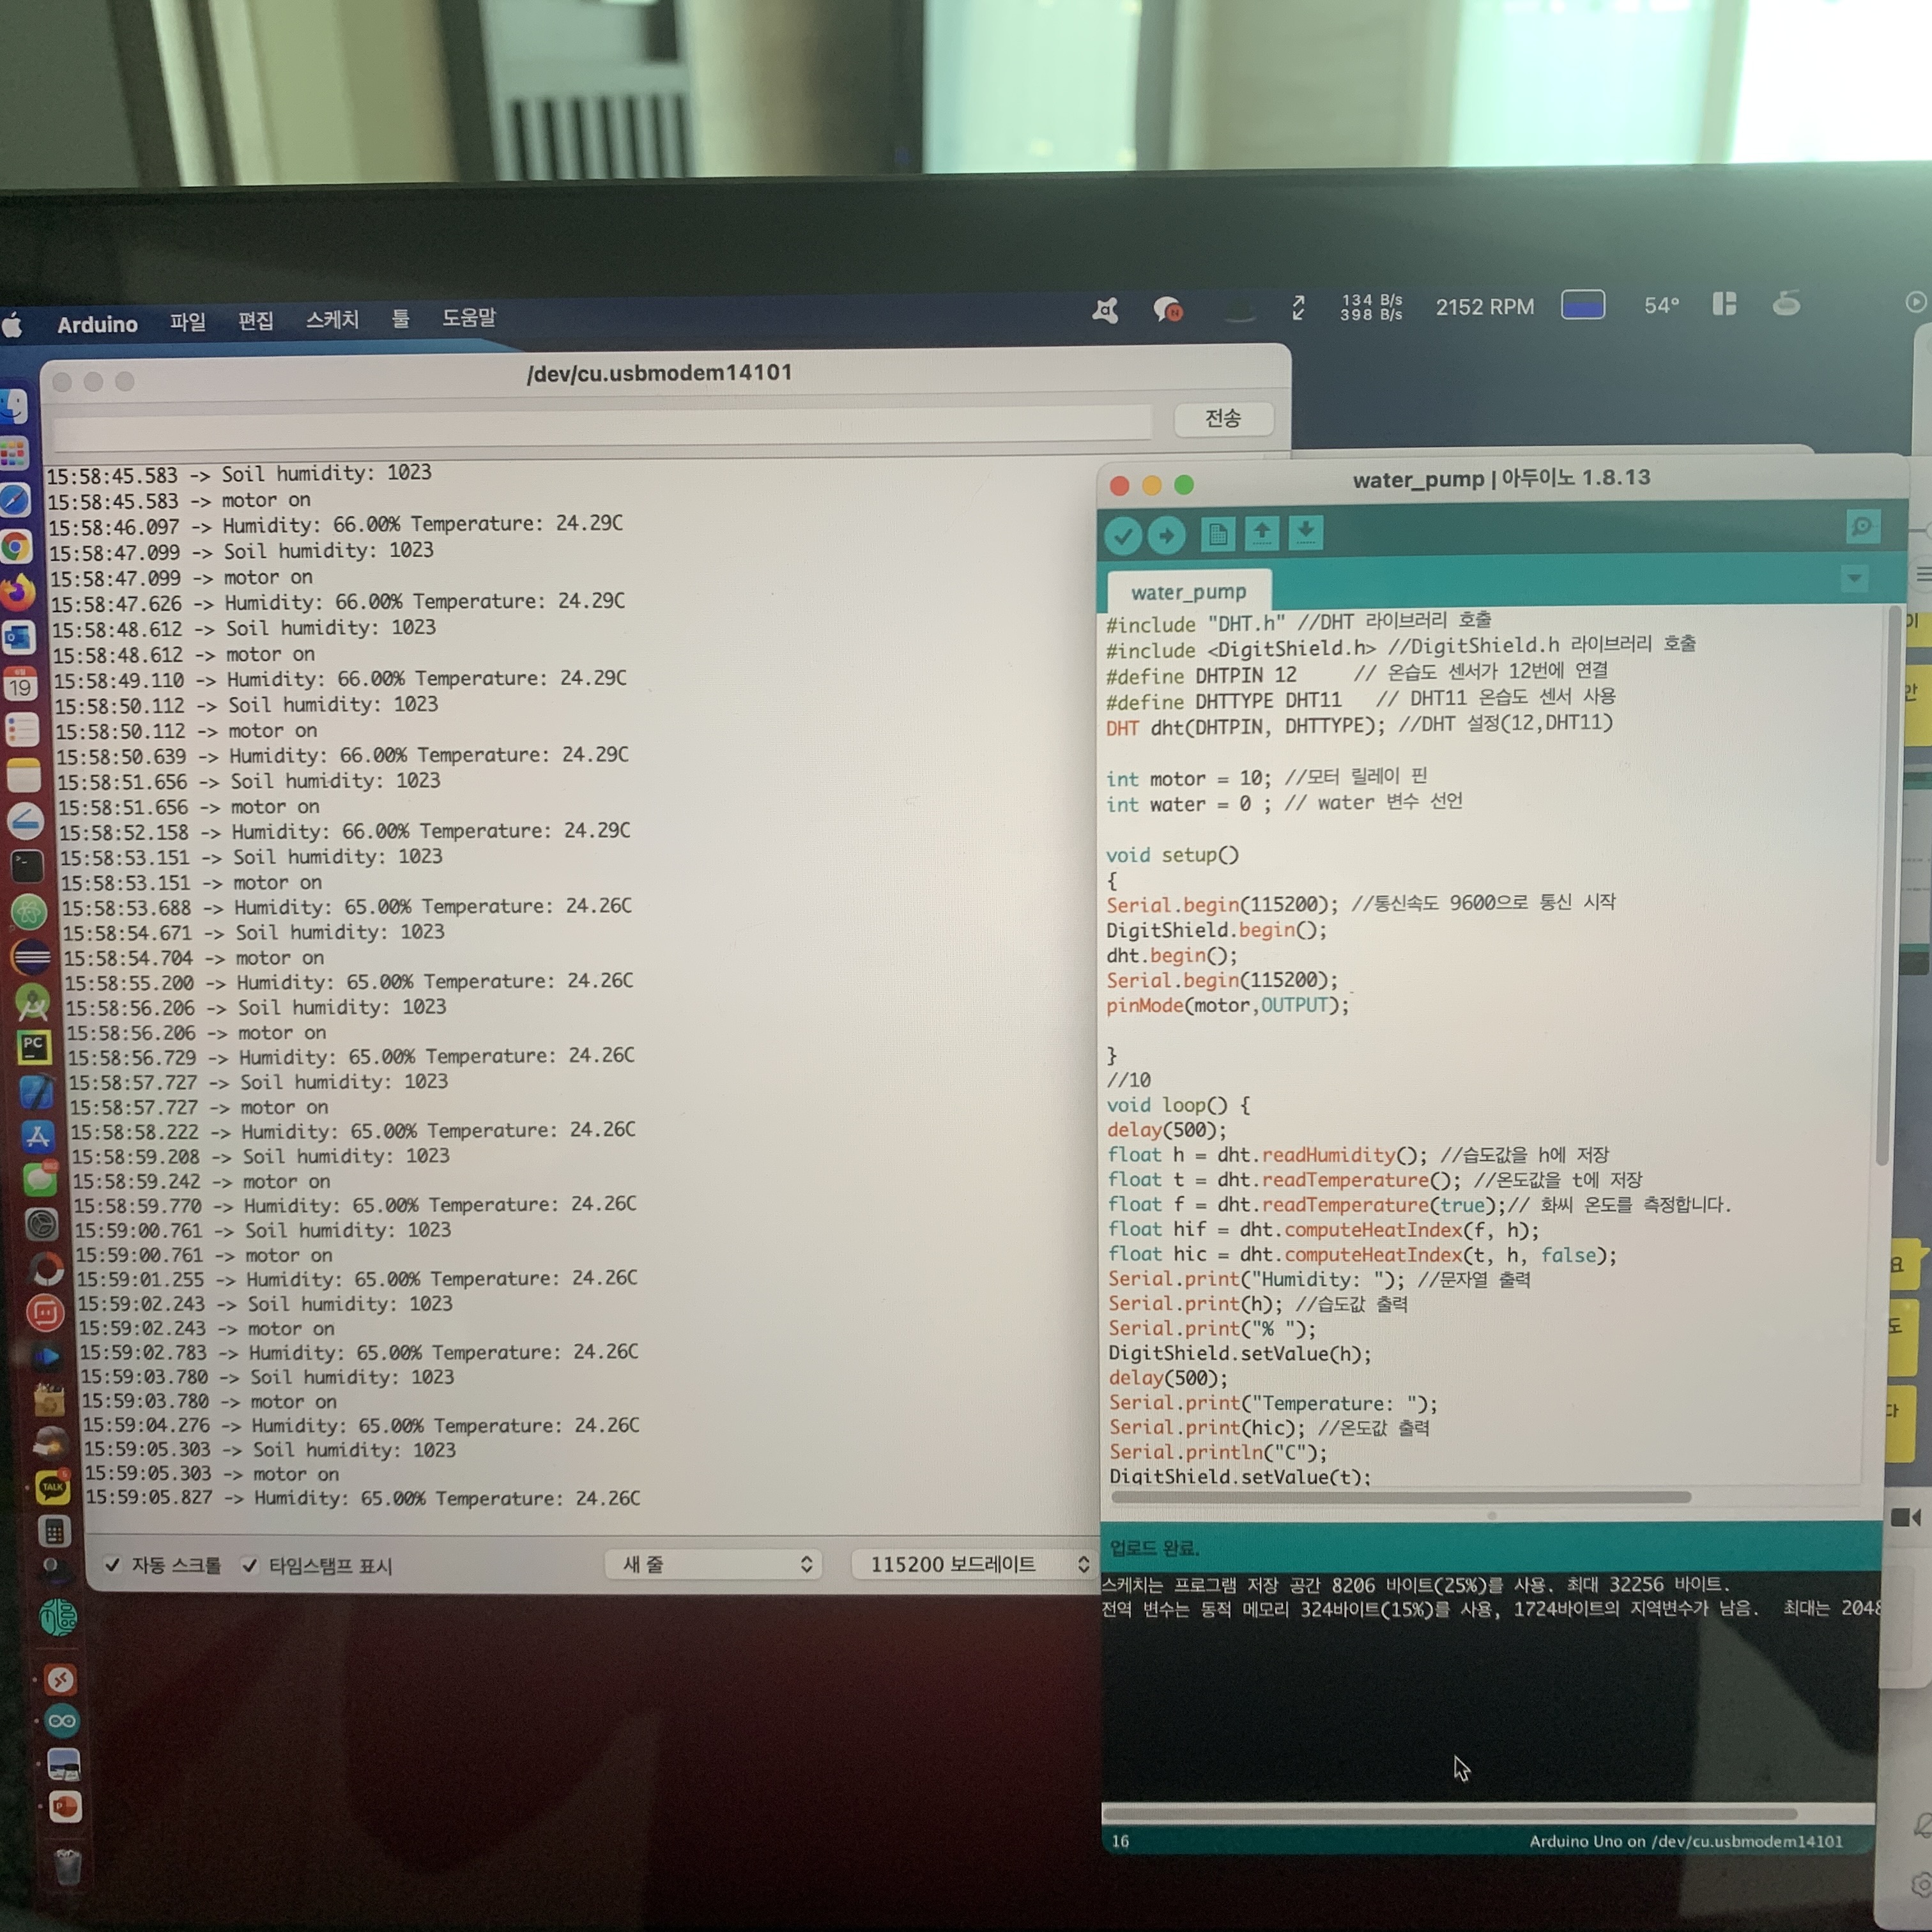This screenshot has width=1932, height=1932.
Task: Click the Verify checkmark toolbar icon
Action: 1123,536
